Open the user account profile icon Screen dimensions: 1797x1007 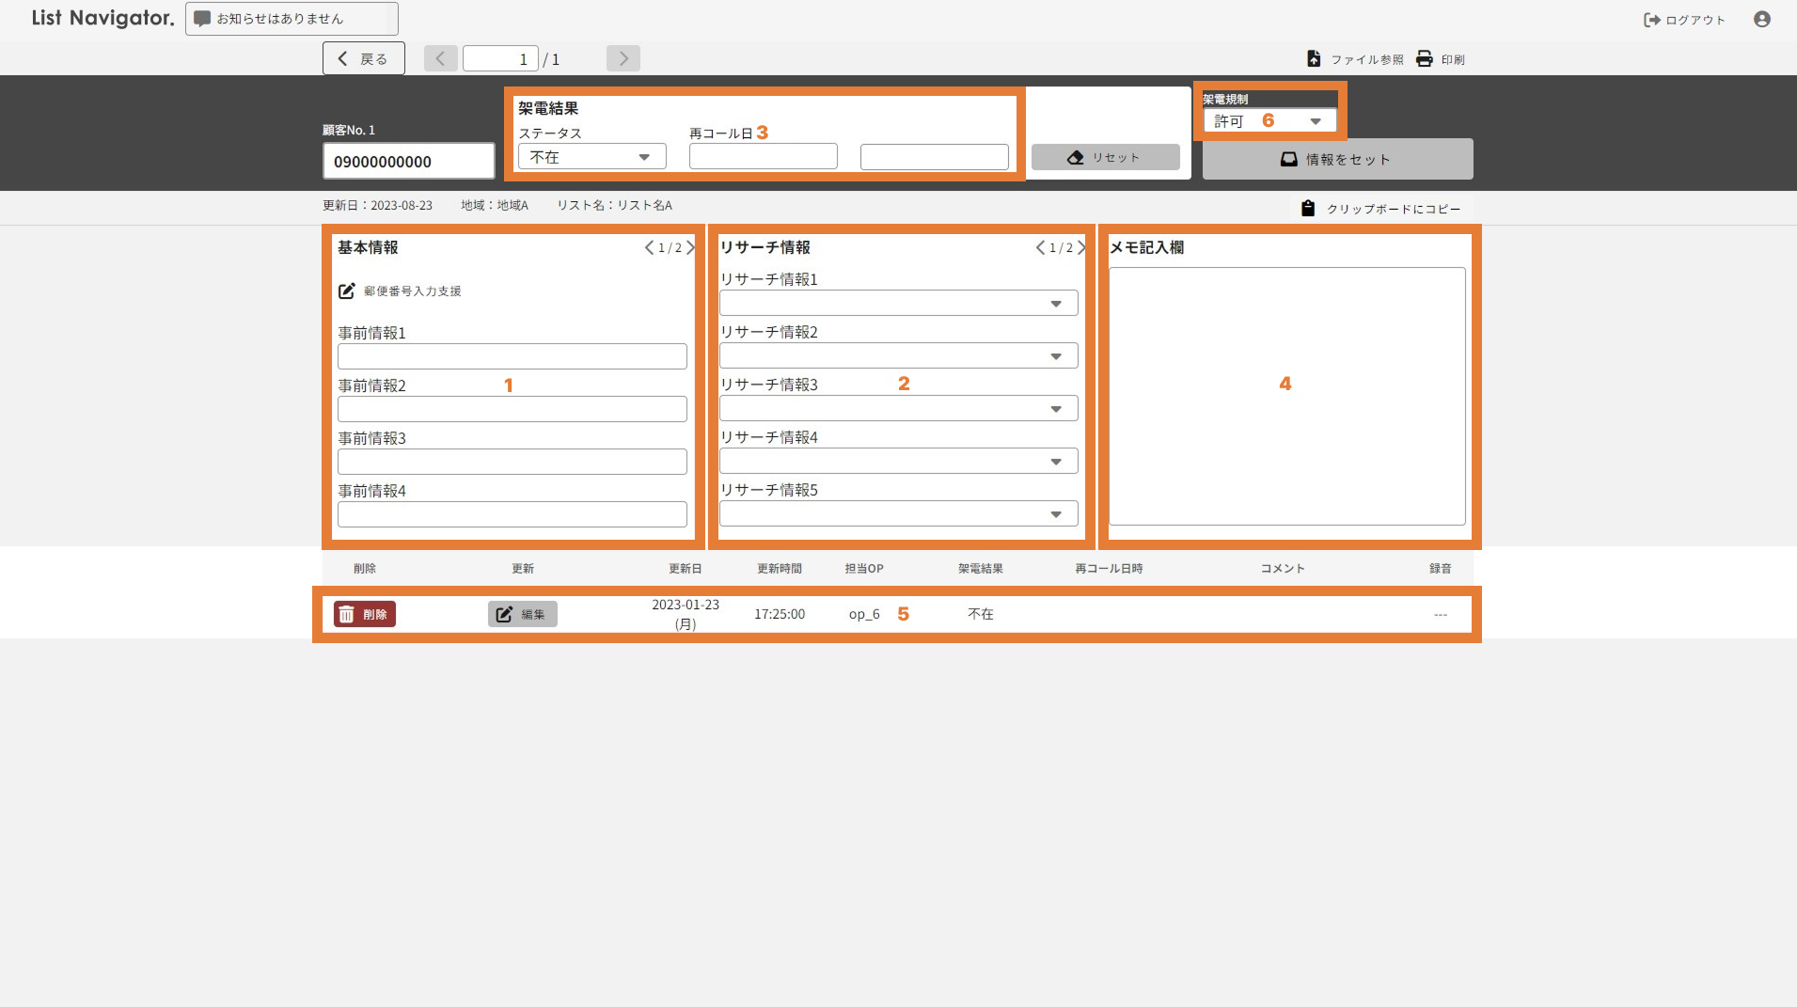tap(1761, 20)
